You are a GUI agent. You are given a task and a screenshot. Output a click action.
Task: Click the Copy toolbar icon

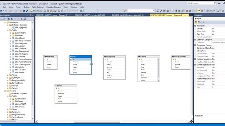[x=62, y=11]
